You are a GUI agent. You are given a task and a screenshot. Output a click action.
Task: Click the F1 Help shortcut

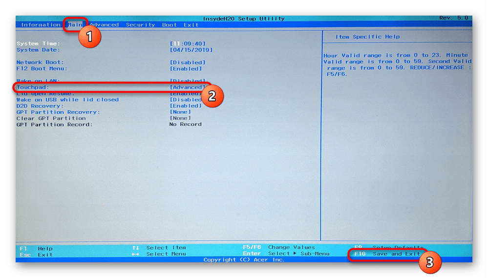[x=36, y=248]
